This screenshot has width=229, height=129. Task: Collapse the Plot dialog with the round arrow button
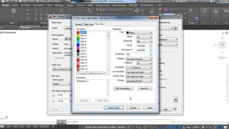click(x=175, y=109)
